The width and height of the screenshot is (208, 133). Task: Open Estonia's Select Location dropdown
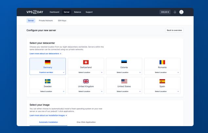[x=124, y=72]
